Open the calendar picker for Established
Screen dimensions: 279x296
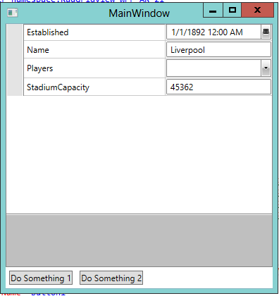point(266,32)
